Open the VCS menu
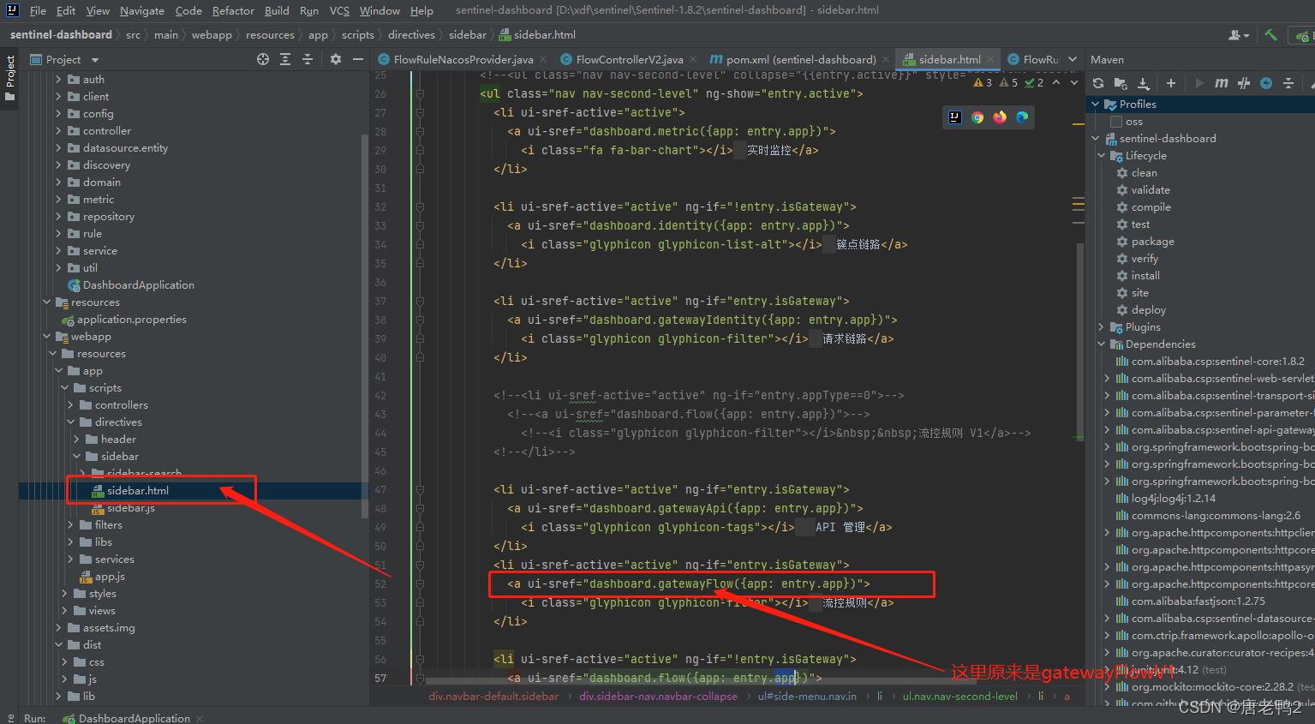The height and width of the screenshot is (724, 1315). (x=339, y=10)
